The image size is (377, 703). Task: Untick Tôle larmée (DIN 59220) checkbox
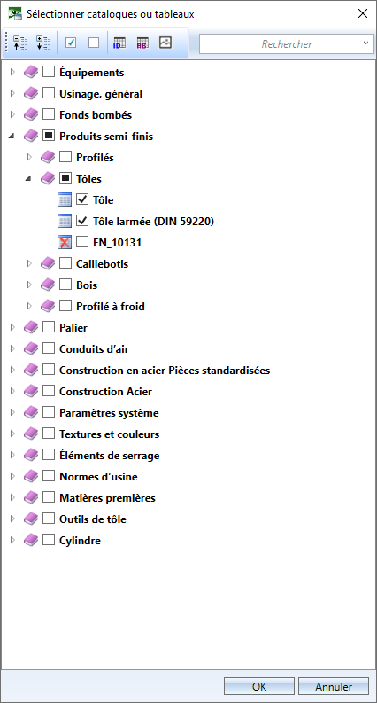coord(82,221)
